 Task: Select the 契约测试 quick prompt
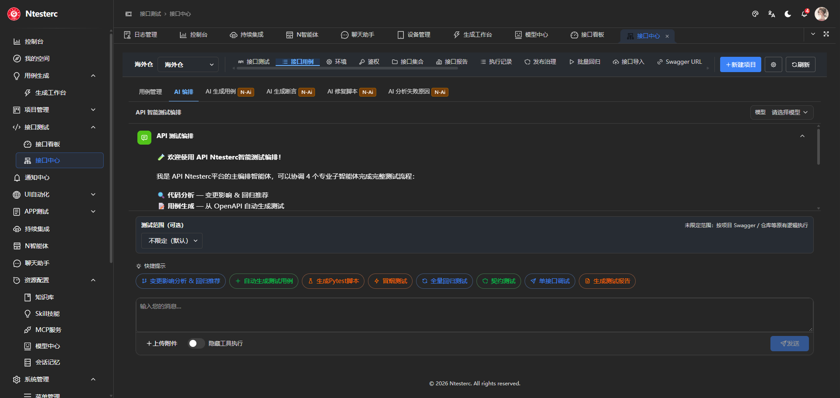coord(499,281)
